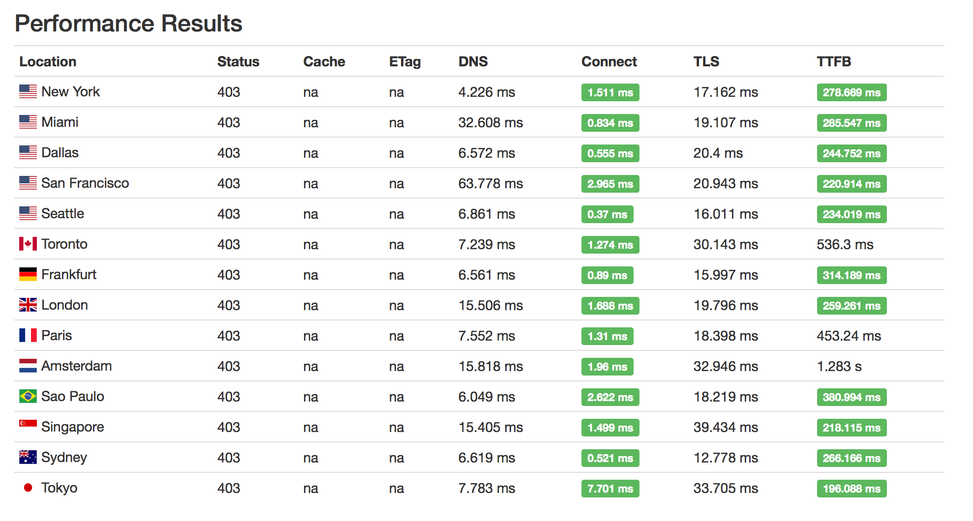
Task: Click the 12.778 ms TLS value
Action: pyautogui.click(x=726, y=458)
